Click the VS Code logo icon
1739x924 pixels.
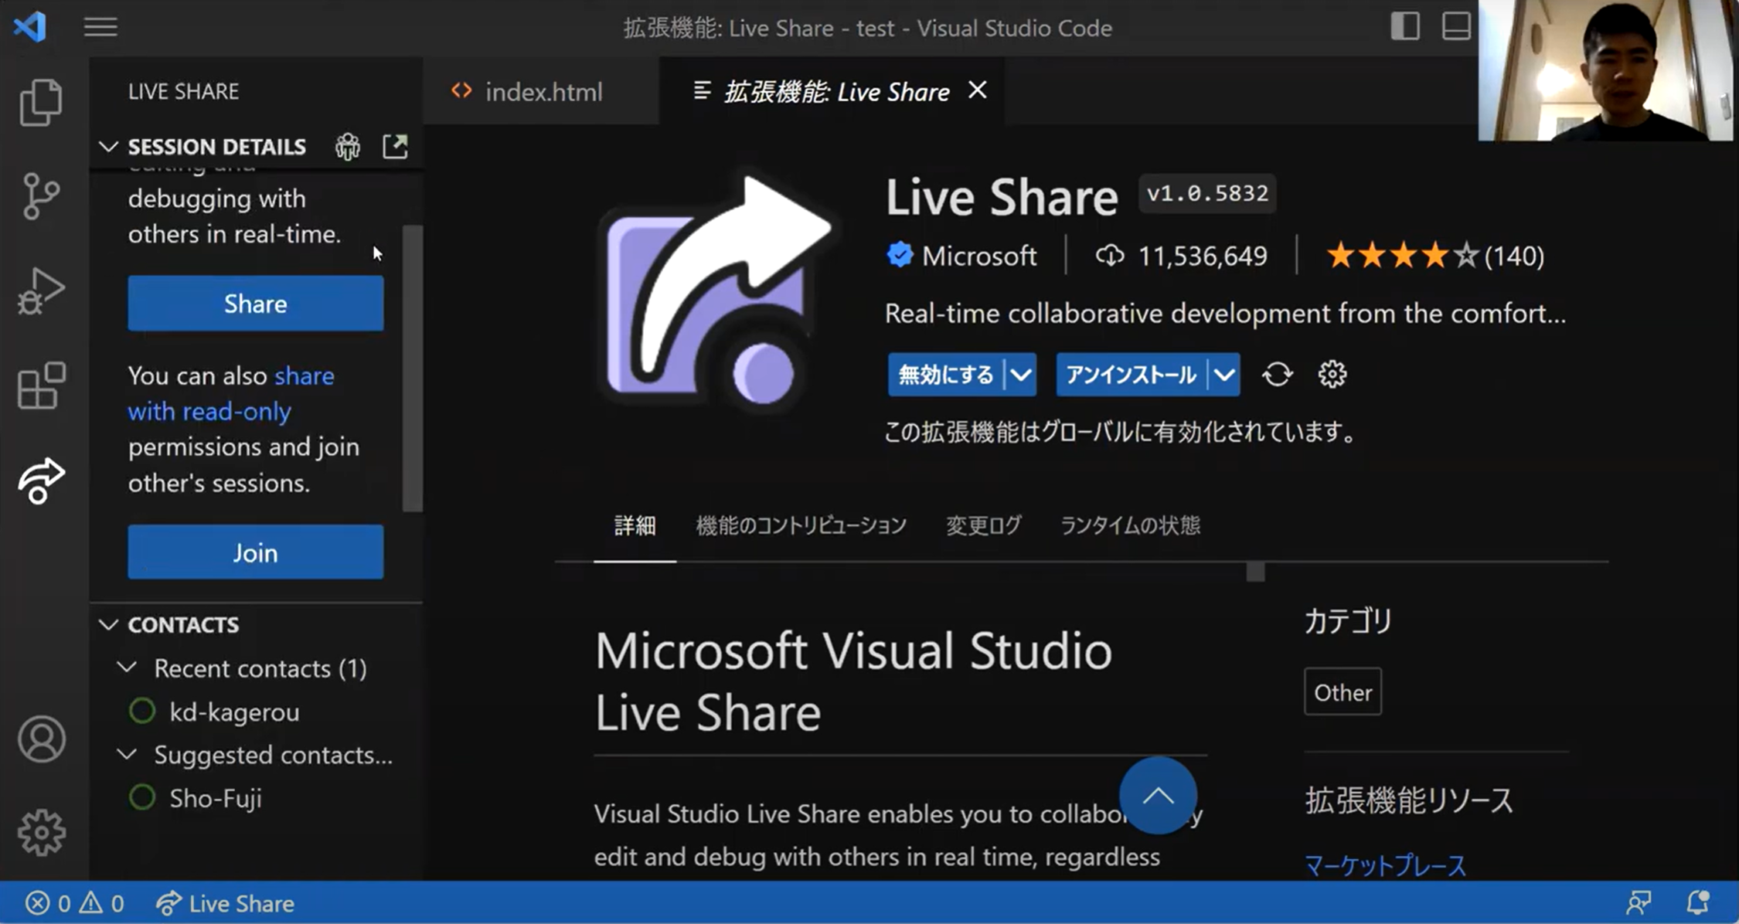30,27
